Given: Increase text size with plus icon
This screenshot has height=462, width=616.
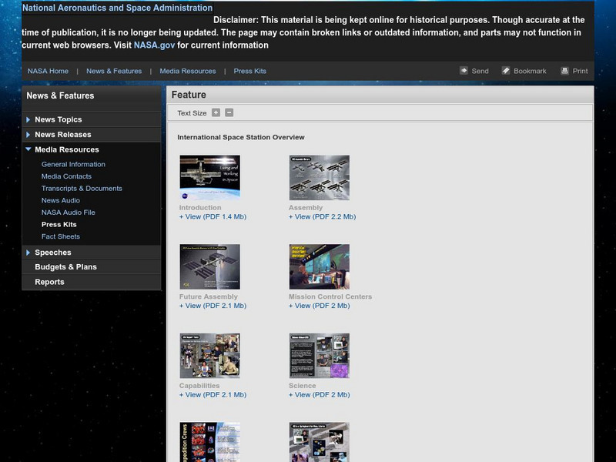Looking at the screenshot, I should click(x=216, y=112).
